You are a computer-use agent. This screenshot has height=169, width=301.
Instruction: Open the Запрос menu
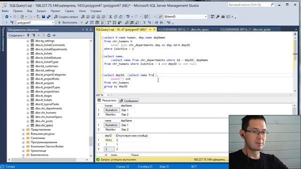point(41,11)
